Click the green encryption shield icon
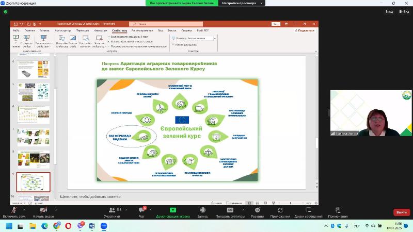This screenshot has height=232, width=413. click(x=6, y=11)
